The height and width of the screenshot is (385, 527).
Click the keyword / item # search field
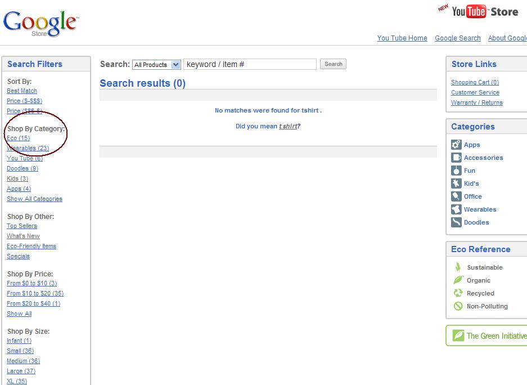[250, 64]
